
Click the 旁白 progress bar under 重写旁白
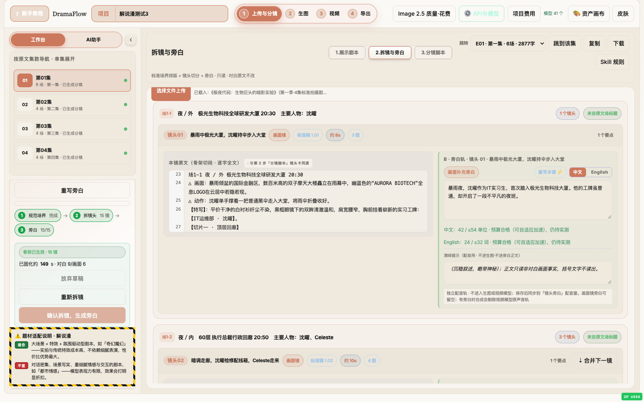click(72, 203)
